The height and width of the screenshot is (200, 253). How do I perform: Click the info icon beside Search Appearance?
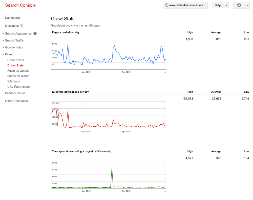35,33
